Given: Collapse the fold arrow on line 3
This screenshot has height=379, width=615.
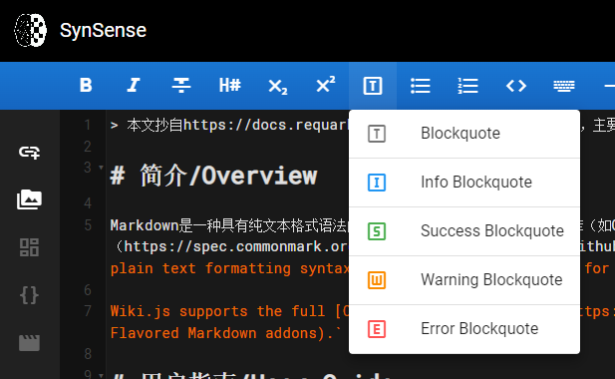Looking at the screenshot, I should (101, 168).
